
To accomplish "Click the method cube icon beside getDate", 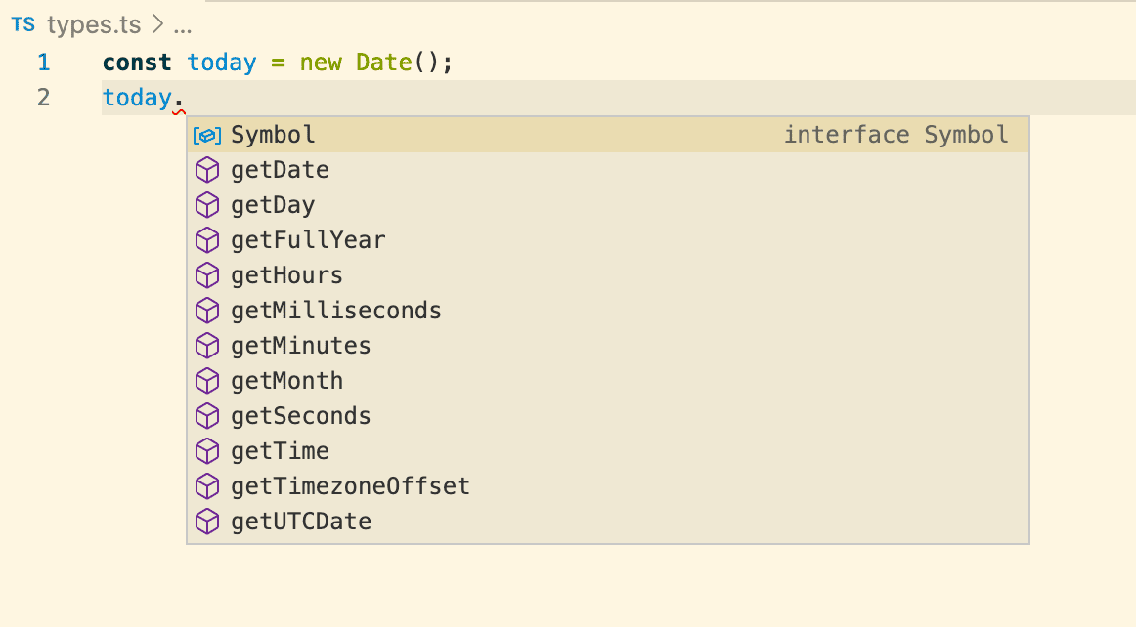I will tap(207, 170).
